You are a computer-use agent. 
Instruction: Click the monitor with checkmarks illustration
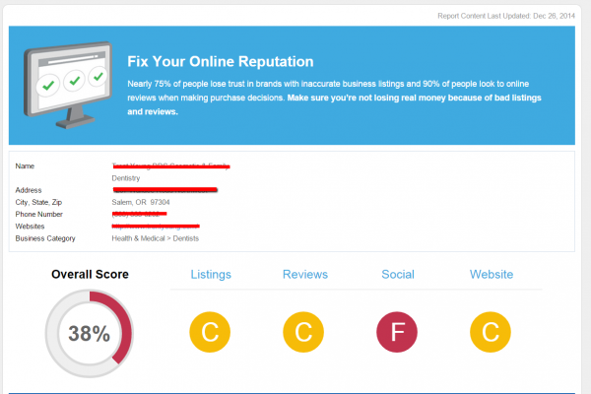(x=68, y=86)
